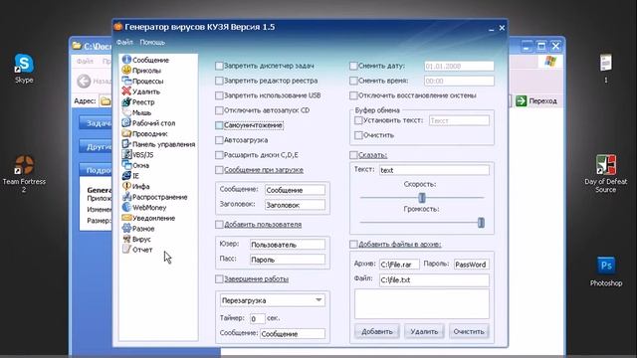Click the Архив path field C:\file.rar
The height and width of the screenshot is (358, 637).
point(399,265)
